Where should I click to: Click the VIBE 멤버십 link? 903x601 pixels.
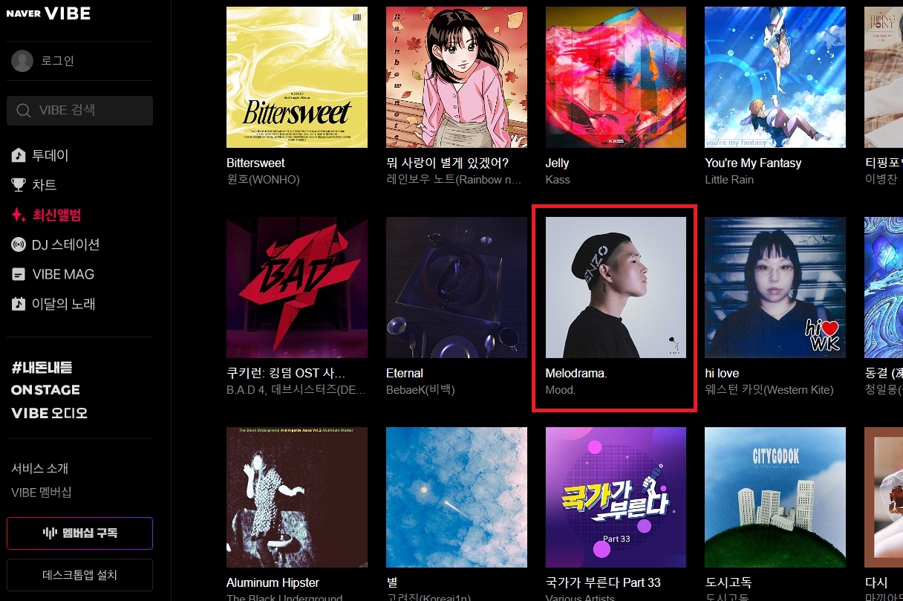coord(42,493)
